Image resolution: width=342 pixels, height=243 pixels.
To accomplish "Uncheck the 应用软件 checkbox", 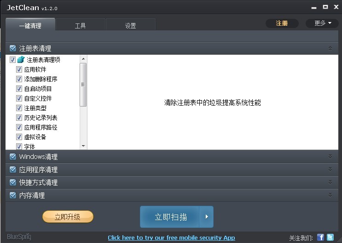I will point(19,69).
